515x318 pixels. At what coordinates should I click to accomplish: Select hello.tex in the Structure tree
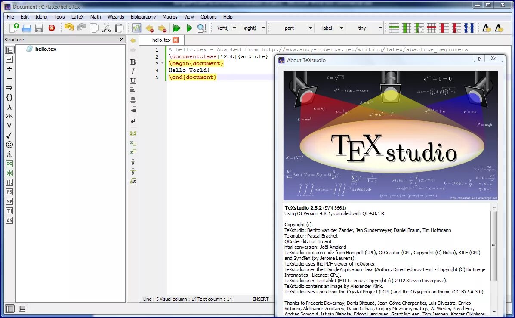point(46,49)
